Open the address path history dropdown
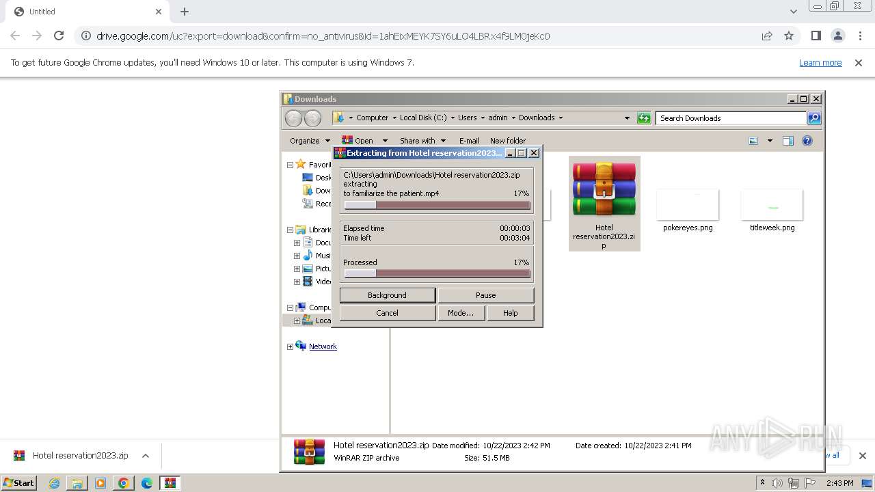This screenshot has width=875, height=492. 627,118
